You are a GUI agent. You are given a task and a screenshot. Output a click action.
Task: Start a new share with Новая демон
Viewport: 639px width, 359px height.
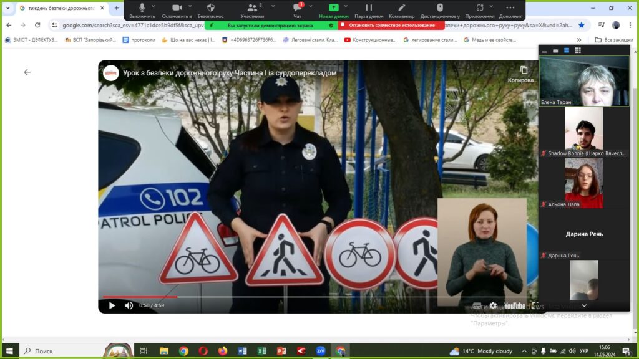(334, 10)
